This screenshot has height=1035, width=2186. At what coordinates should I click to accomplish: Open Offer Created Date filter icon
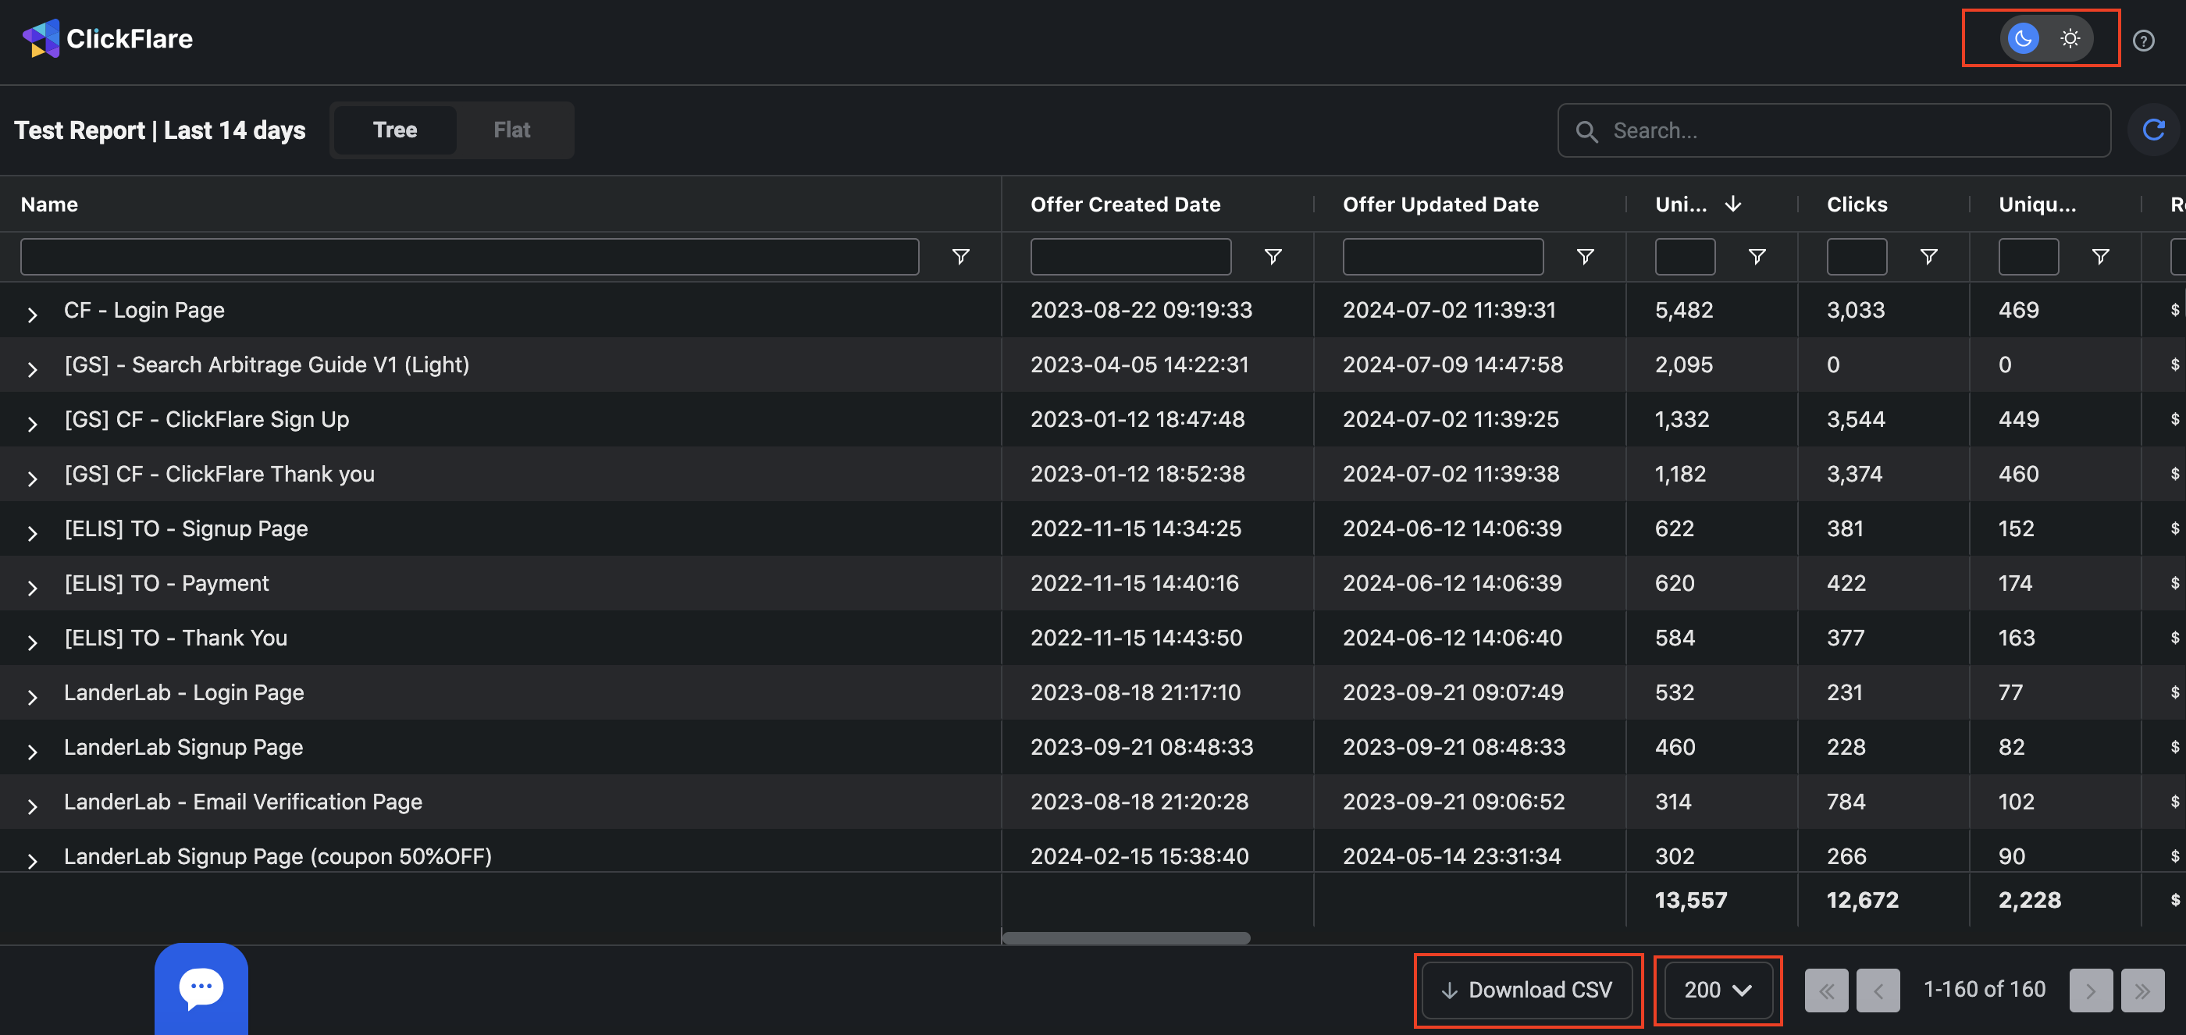tap(1272, 256)
